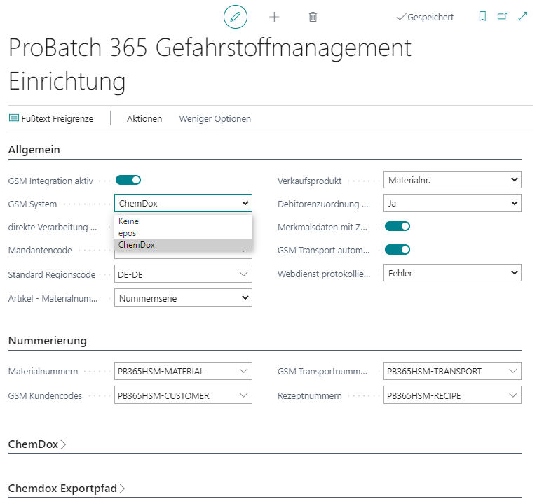
Task: Expand the Chemdox Exportpfad section
Action: 67,489
